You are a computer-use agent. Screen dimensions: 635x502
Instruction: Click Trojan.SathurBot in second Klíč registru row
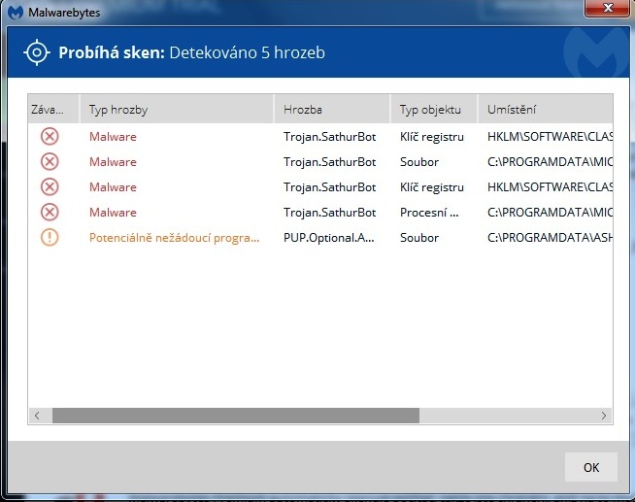point(330,187)
